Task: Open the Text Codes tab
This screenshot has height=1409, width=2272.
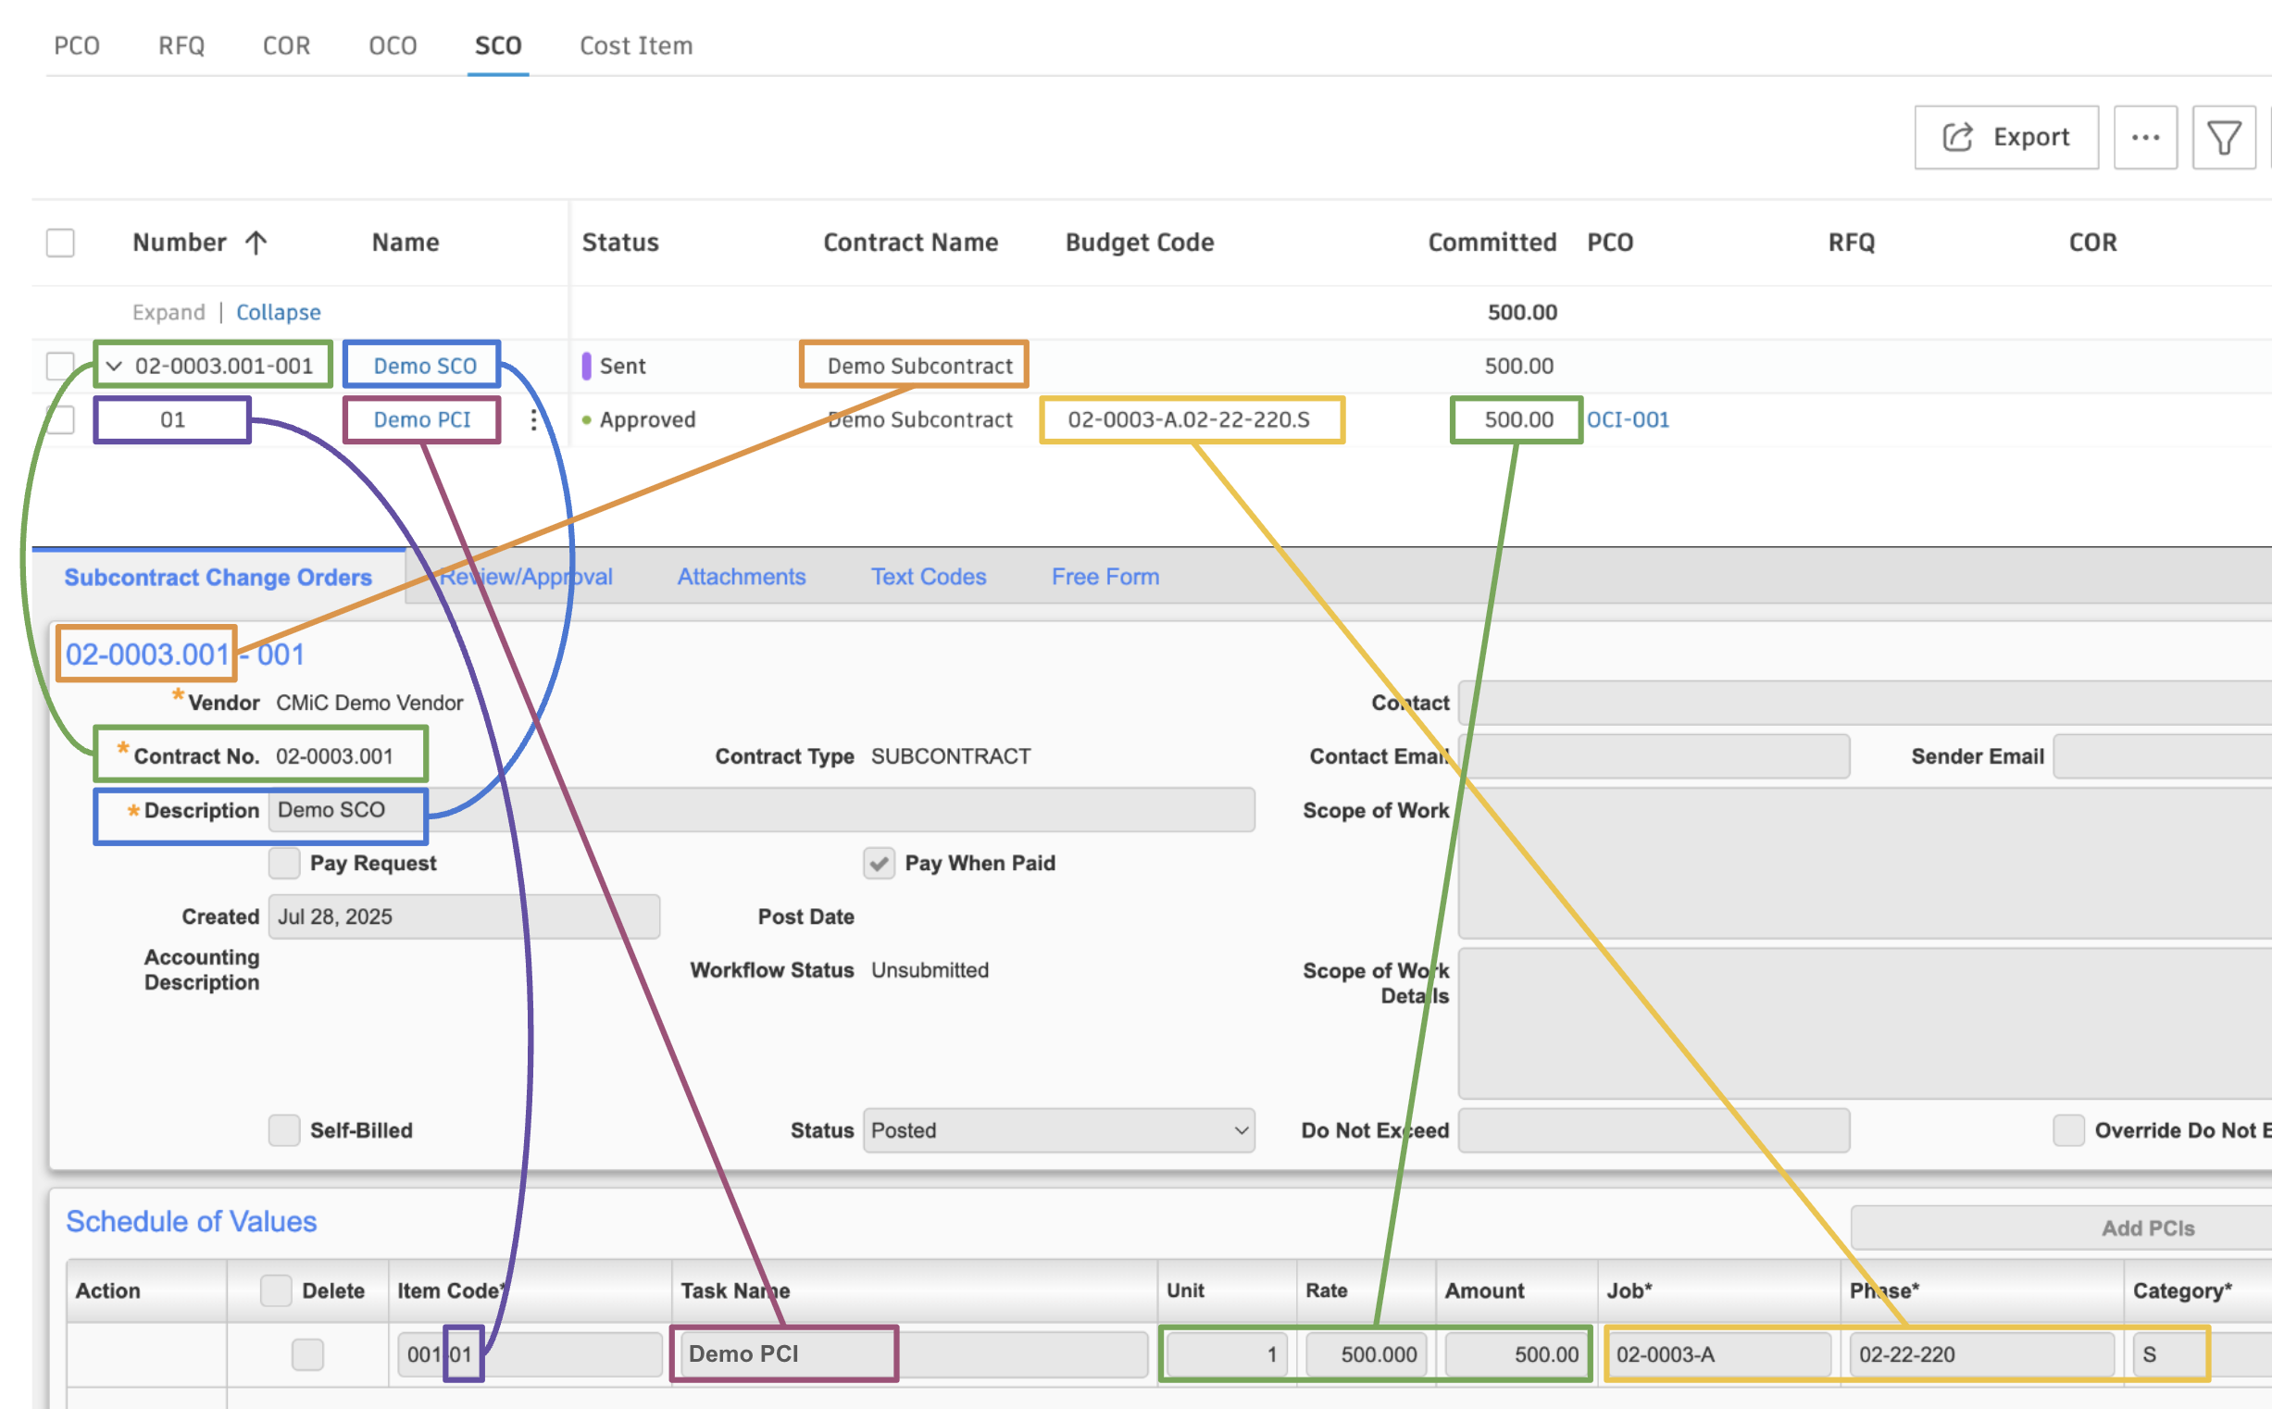Action: (929, 577)
